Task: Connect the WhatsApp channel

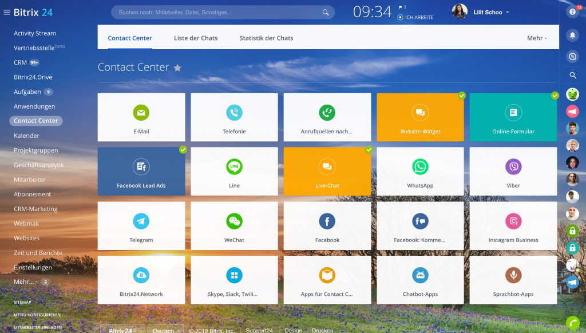Action: [x=420, y=172]
